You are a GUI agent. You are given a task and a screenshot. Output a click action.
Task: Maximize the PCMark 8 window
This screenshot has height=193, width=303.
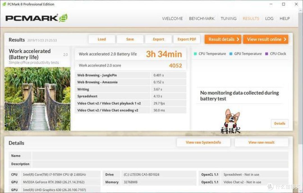283,4
